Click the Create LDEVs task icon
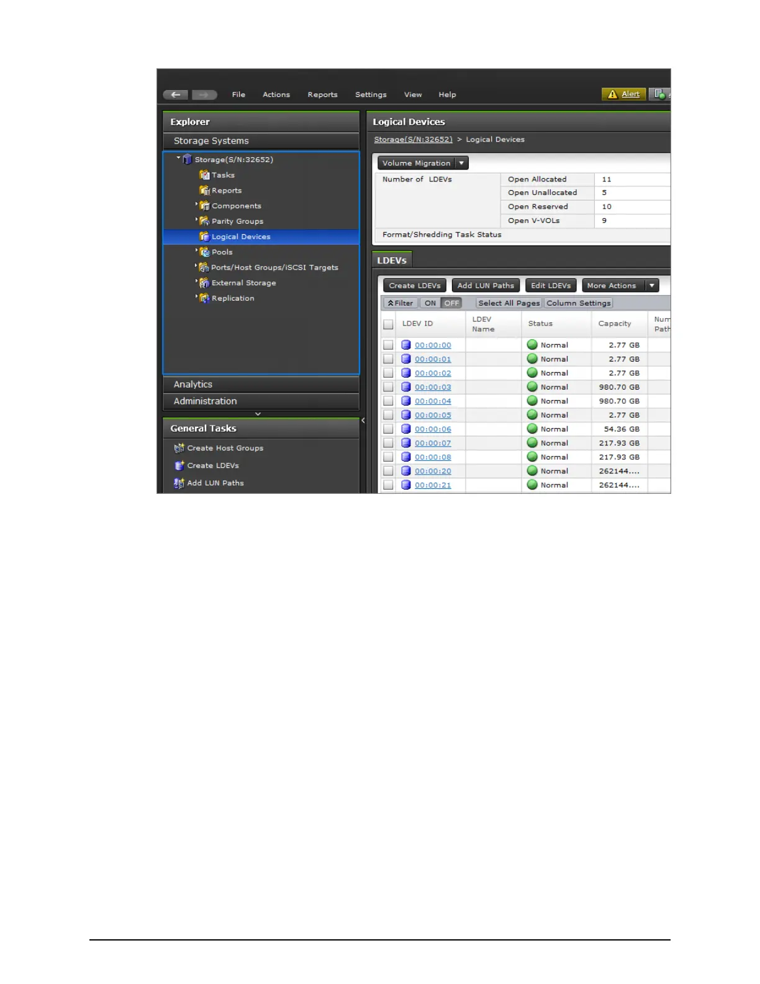 [x=179, y=465]
